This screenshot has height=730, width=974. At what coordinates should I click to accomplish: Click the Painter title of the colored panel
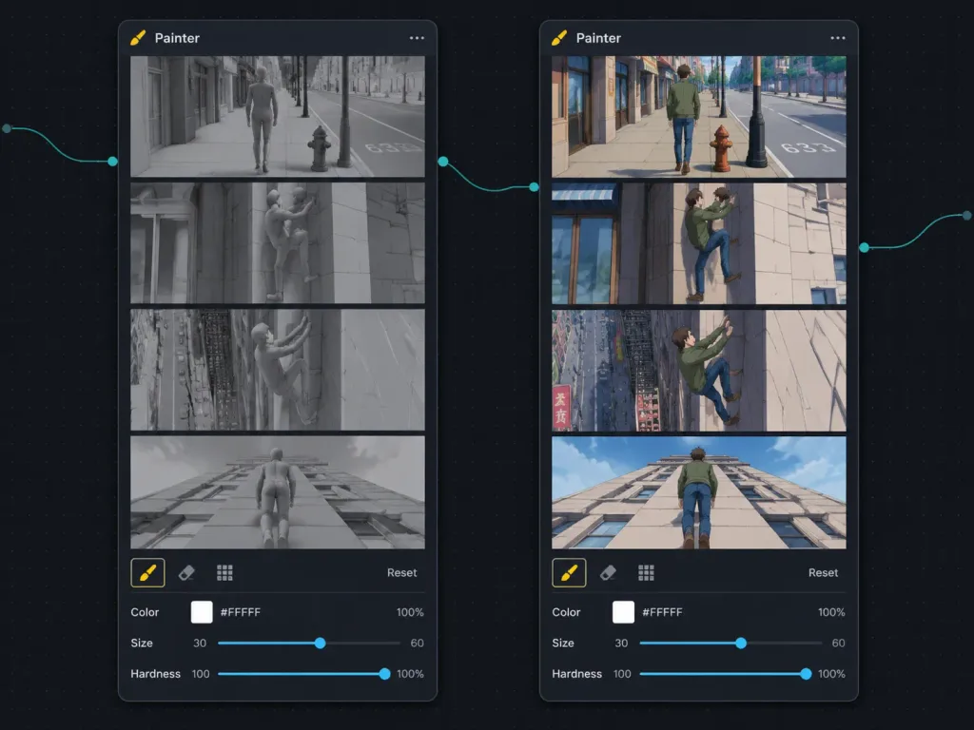click(x=598, y=38)
